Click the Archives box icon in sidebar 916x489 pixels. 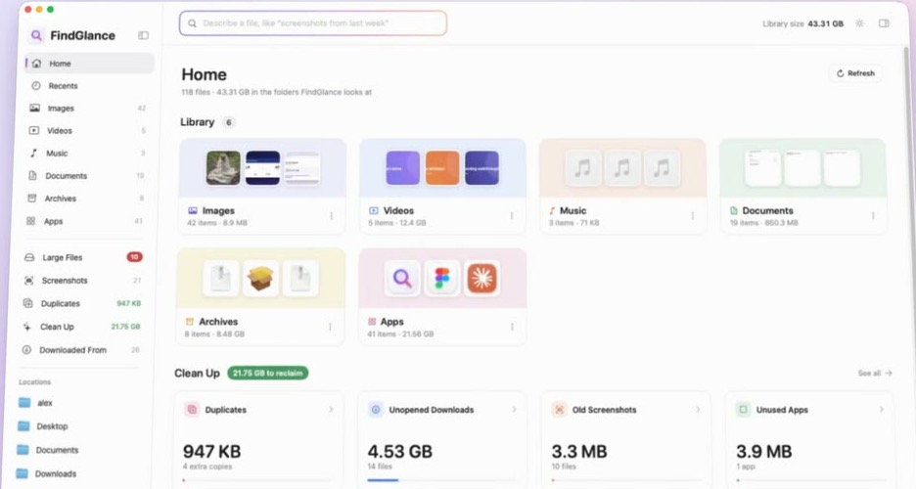(x=32, y=199)
